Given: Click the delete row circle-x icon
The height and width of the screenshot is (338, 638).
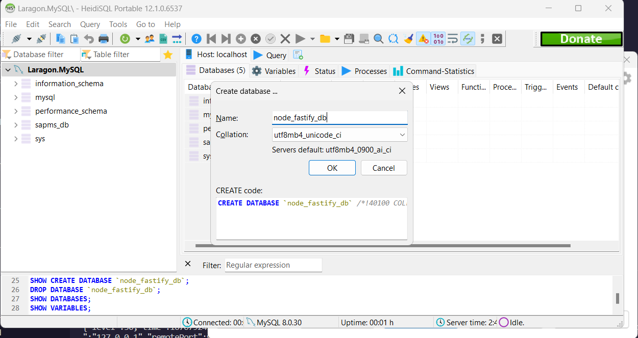Looking at the screenshot, I should point(256,39).
